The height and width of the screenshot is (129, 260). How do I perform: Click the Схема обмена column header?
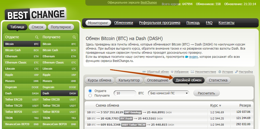click(107, 106)
